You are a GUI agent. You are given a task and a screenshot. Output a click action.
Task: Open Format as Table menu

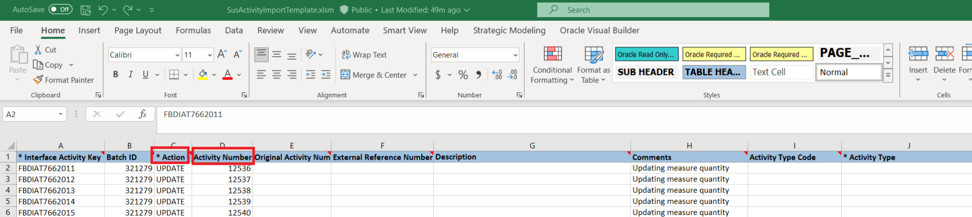coord(594,65)
